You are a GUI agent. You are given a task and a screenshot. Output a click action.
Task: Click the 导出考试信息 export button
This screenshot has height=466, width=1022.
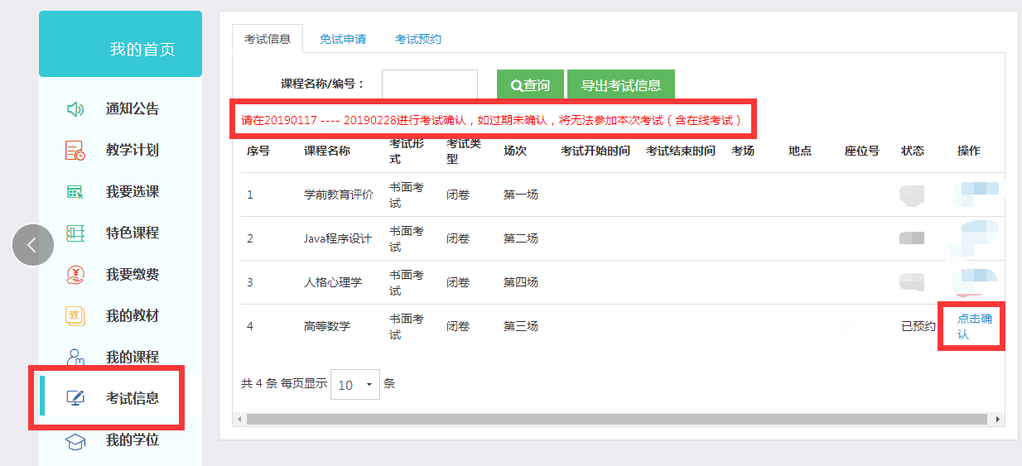(621, 85)
